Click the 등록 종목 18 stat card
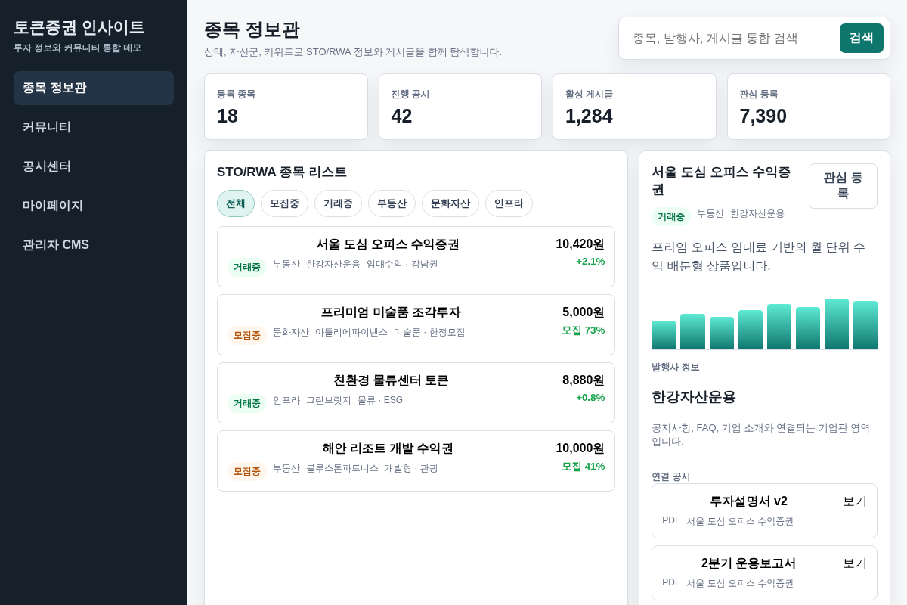The image size is (907, 605). point(286,107)
